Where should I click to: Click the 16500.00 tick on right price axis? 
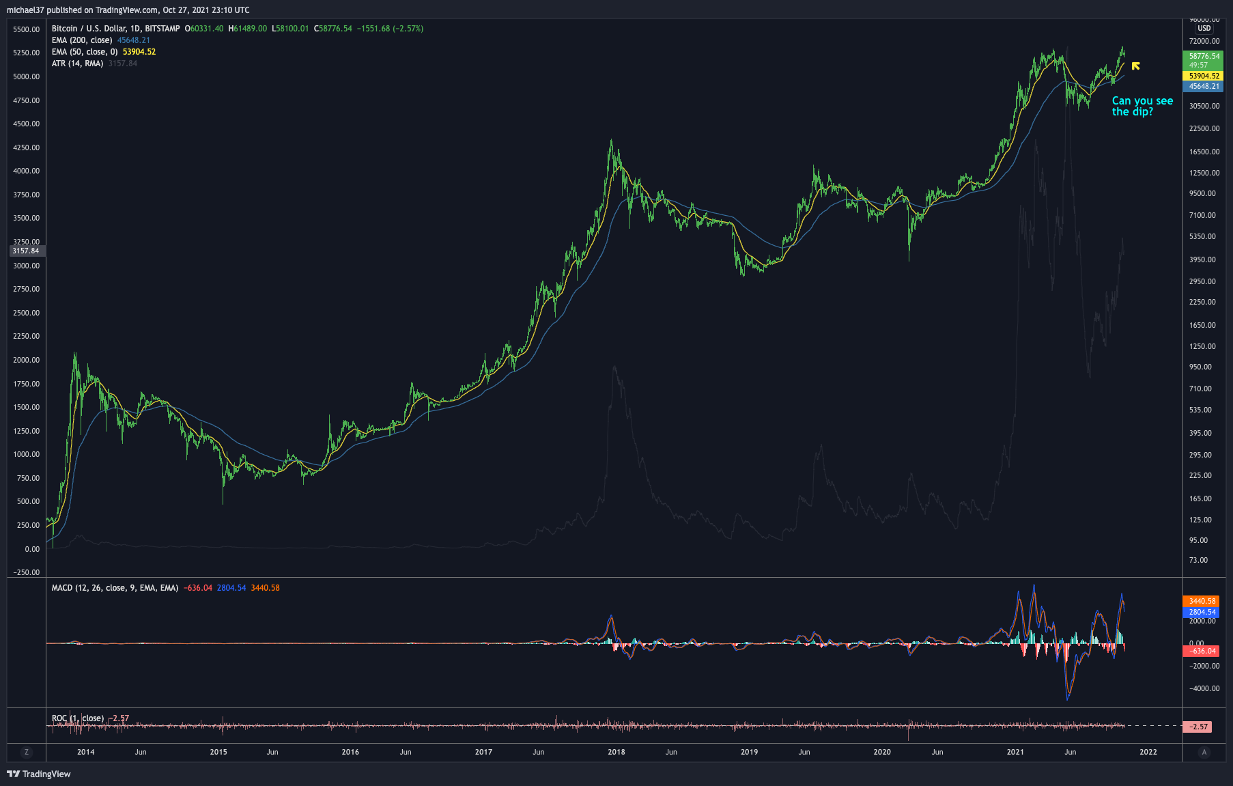(x=1204, y=152)
